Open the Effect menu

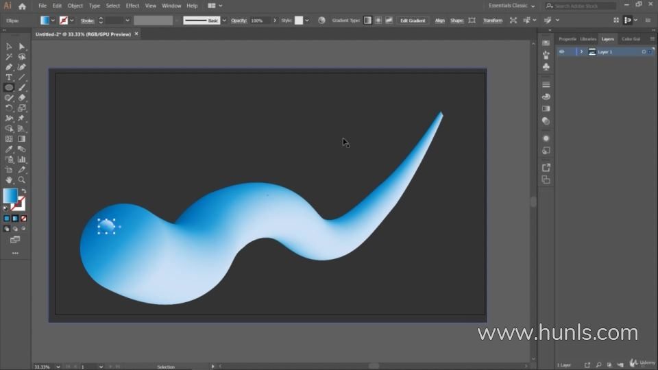point(132,5)
